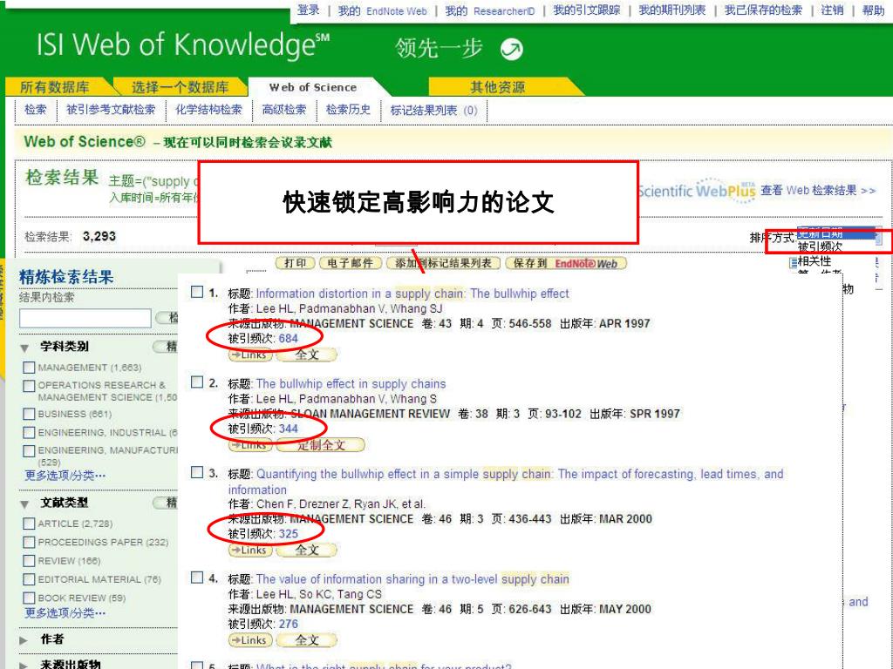The width and height of the screenshot is (893, 669).
Task: Open citation count 344 link
Action: point(288,429)
